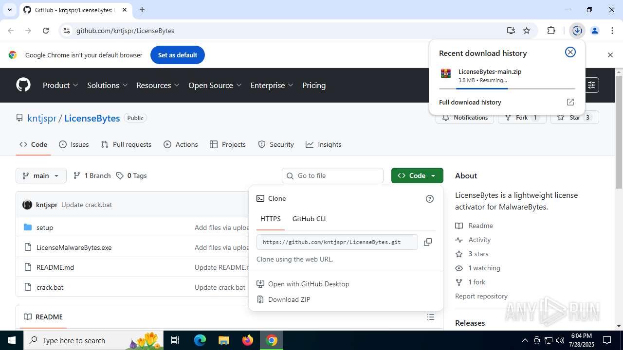Click Set as default button
The image size is (623, 350).
pyautogui.click(x=178, y=55)
